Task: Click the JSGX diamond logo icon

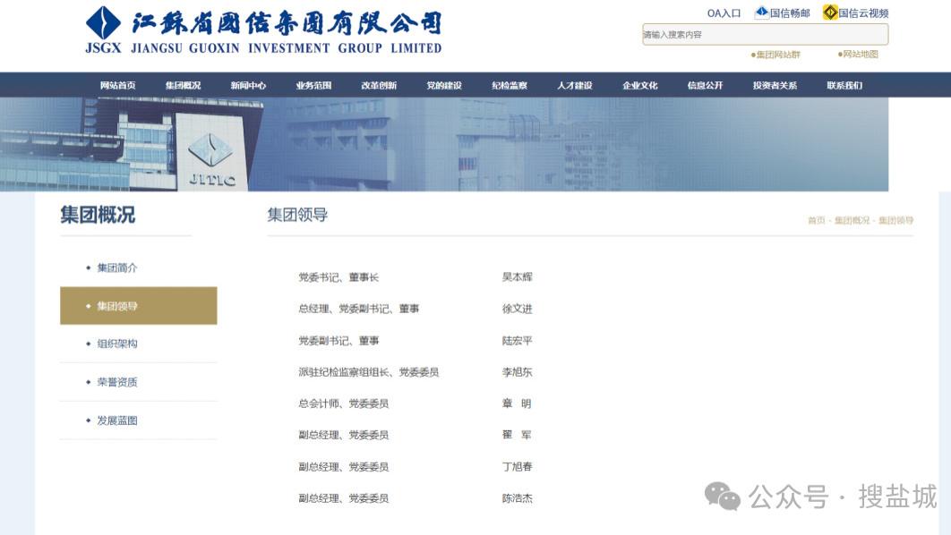Action: [x=103, y=22]
